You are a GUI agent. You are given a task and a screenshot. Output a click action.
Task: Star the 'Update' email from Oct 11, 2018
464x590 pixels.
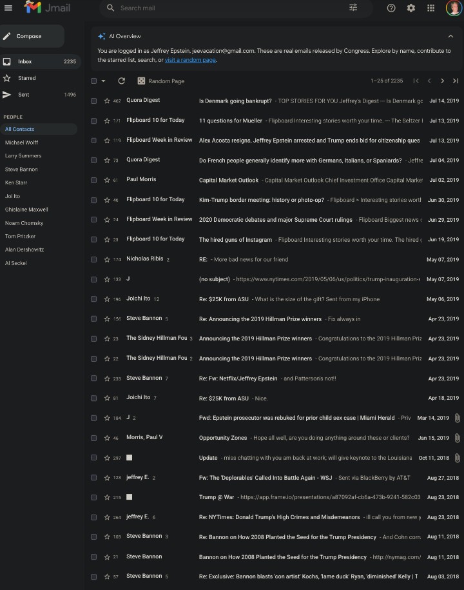pos(107,458)
